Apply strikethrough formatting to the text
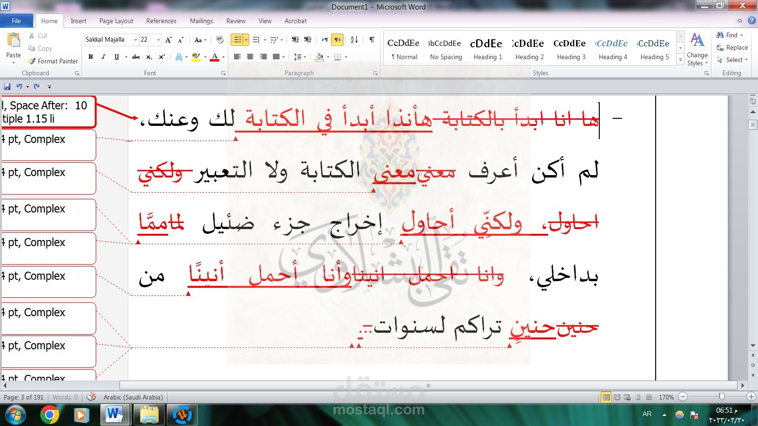Image resolution: width=758 pixels, height=426 pixels. [135, 57]
